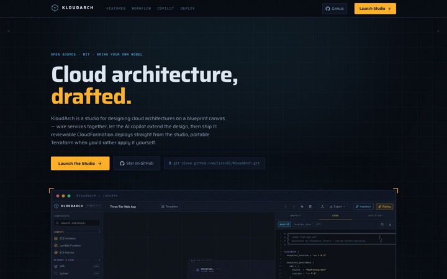
Task: Switch to the Code tab in right panel
Action: coord(335,216)
